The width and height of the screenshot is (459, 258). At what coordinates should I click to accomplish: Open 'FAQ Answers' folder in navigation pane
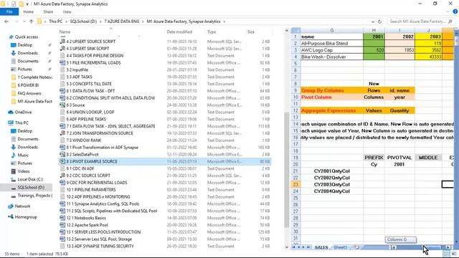point(29,93)
